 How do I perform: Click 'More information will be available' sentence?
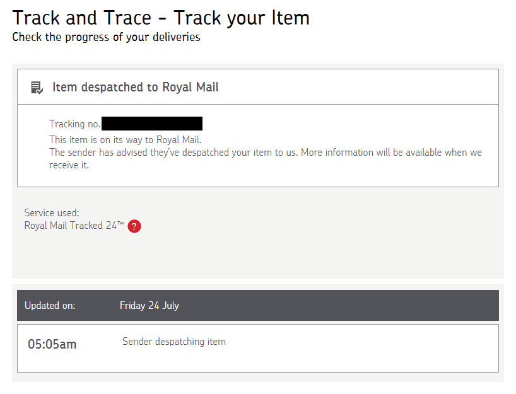click(391, 153)
